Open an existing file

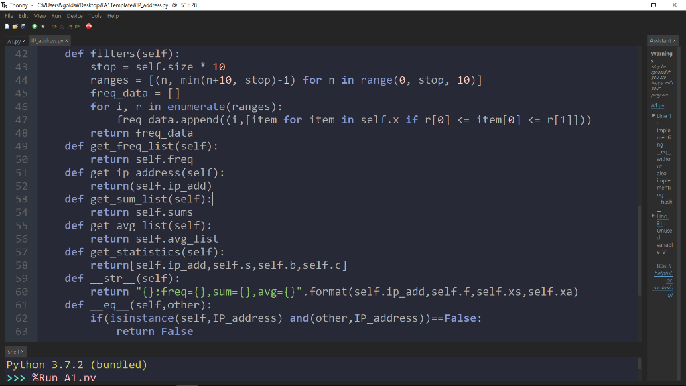(x=15, y=26)
